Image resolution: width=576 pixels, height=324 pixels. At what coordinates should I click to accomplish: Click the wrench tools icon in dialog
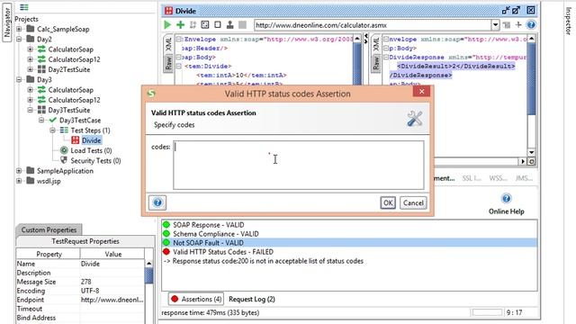click(x=414, y=119)
